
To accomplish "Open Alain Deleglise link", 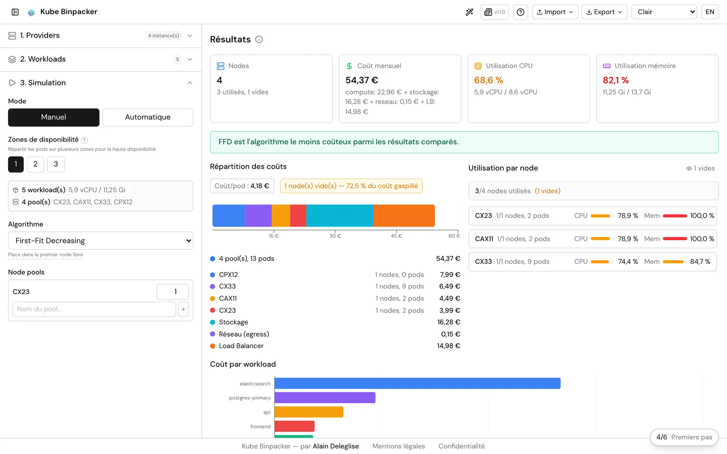I will (336, 446).
